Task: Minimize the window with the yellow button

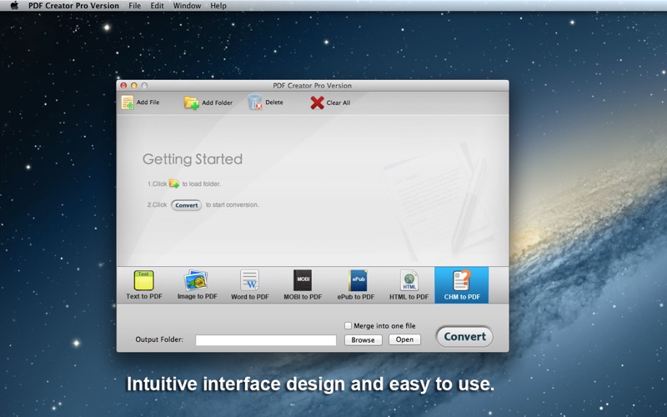Action: pyautogui.click(x=134, y=86)
